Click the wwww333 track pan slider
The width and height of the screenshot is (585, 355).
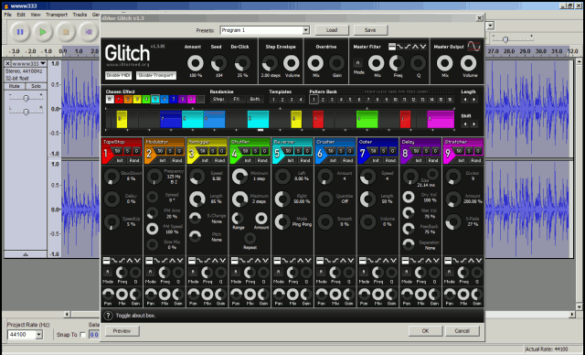26,112
